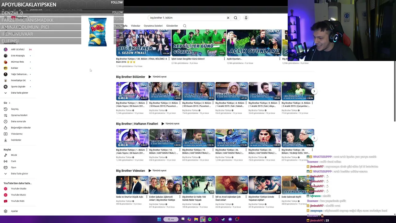Open Açlık Oyunları video thumbnail
The image size is (396, 223).
coord(254,43)
